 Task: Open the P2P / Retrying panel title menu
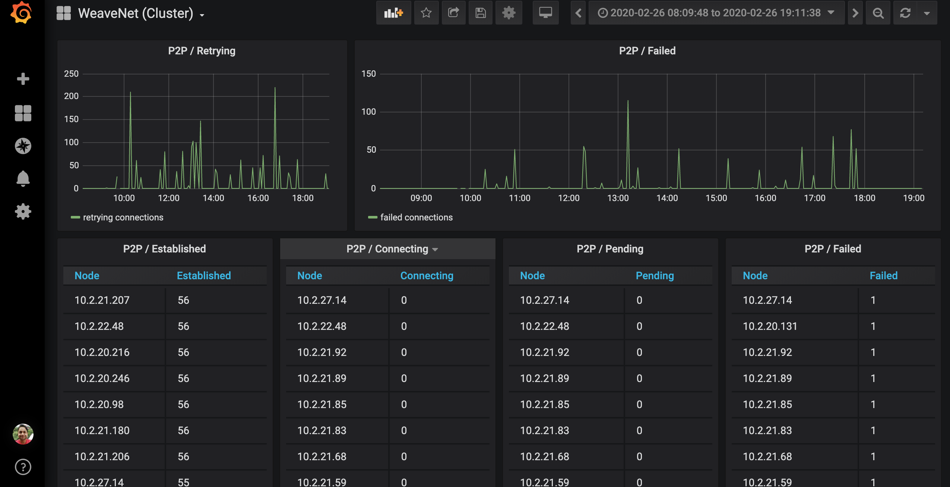pyautogui.click(x=202, y=51)
